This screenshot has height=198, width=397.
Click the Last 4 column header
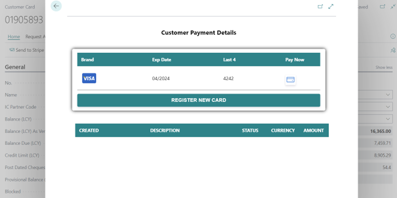(x=230, y=60)
